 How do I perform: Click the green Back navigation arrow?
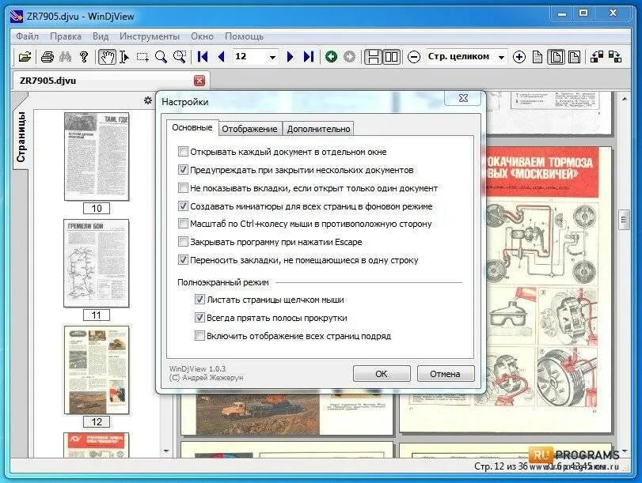tap(331, 56)
